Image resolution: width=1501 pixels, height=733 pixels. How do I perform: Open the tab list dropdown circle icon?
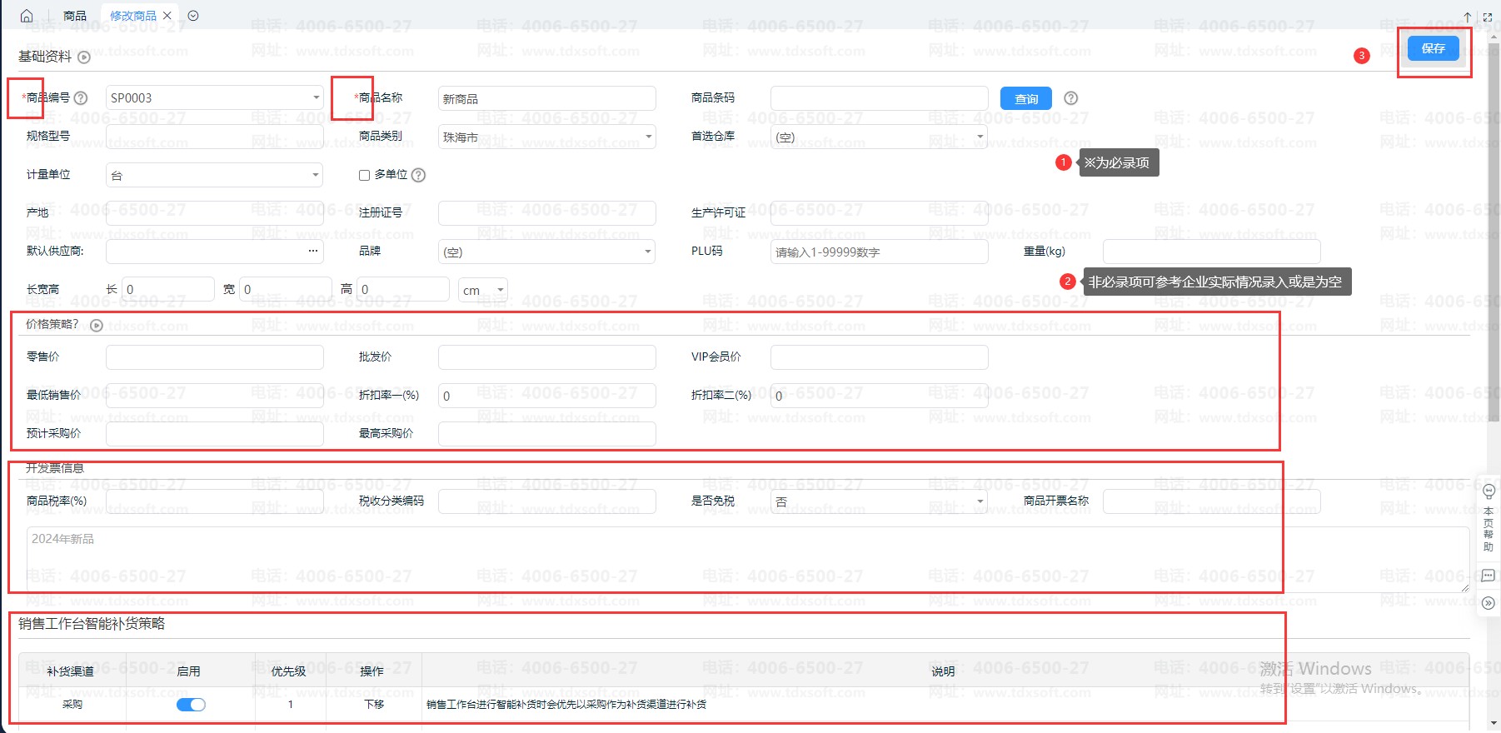click(x=193, y=16)
